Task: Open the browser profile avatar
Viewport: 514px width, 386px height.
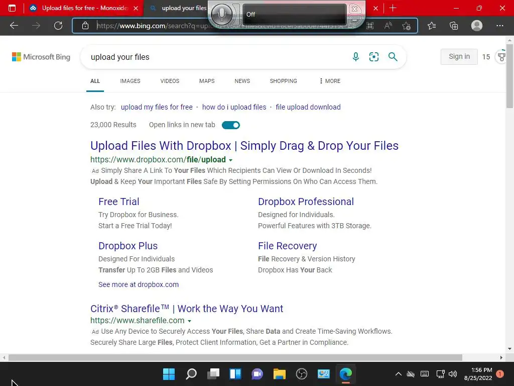Action: point(477,26)
